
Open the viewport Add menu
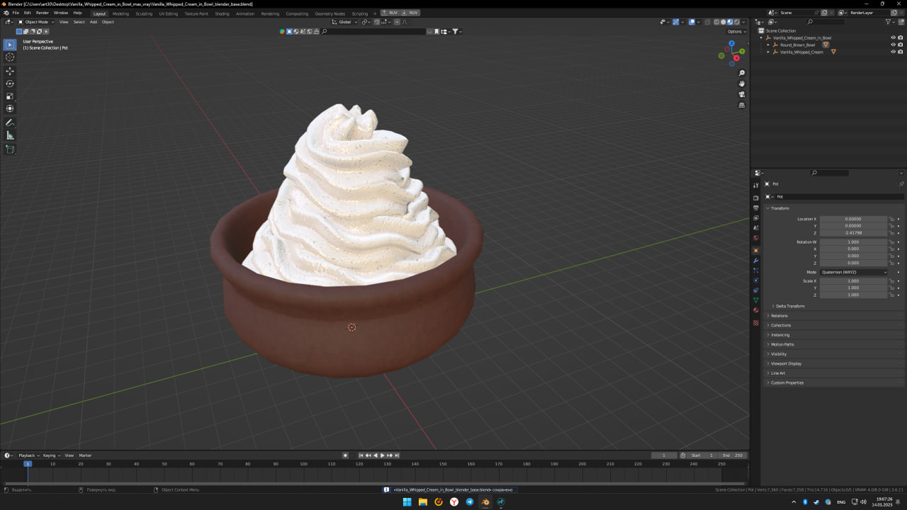pyautogui.click(x=93, y=22)
